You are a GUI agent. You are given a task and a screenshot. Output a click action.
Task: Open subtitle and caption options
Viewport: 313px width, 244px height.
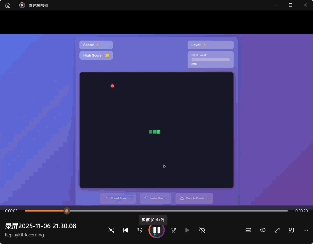[248, 230]
